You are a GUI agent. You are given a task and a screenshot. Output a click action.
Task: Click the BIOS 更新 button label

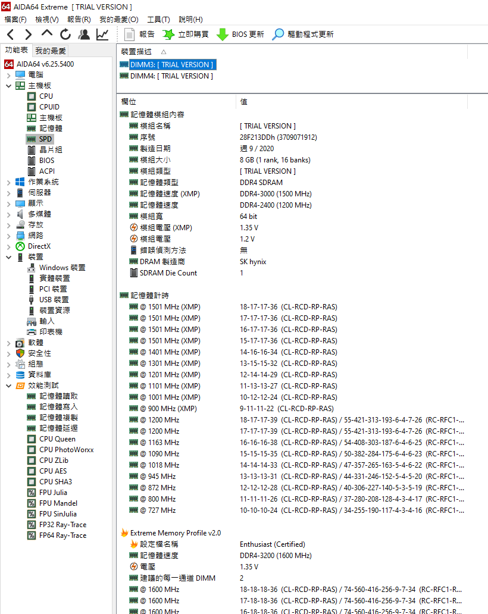[x=248, y=35]
